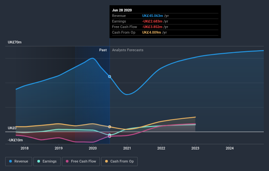
Task: Click the 2021 x-axis label
Action: [127, 148]
